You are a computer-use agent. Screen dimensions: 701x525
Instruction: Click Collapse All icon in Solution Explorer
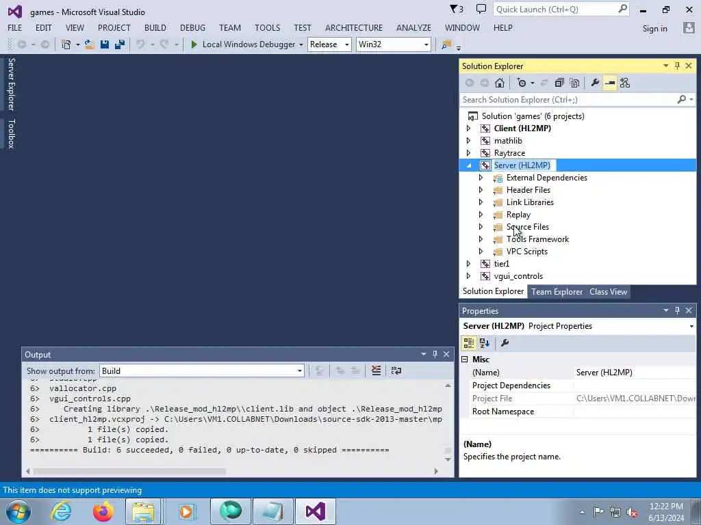pyautogui.click(x=559, y=83)
